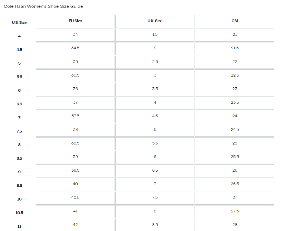Select the 23.5 CM cell
The width and height of the screenshot is (281, 231).
(235, 103)
